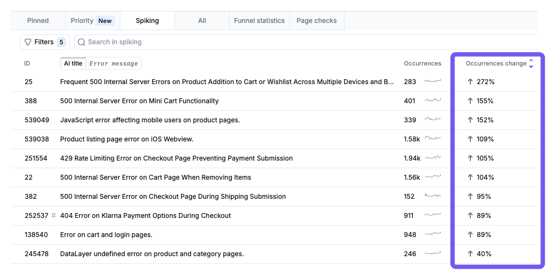554x278 pixels.
Task: Open the 404 Error on Klarna Payment Options
Action: (x=145, y=216)
